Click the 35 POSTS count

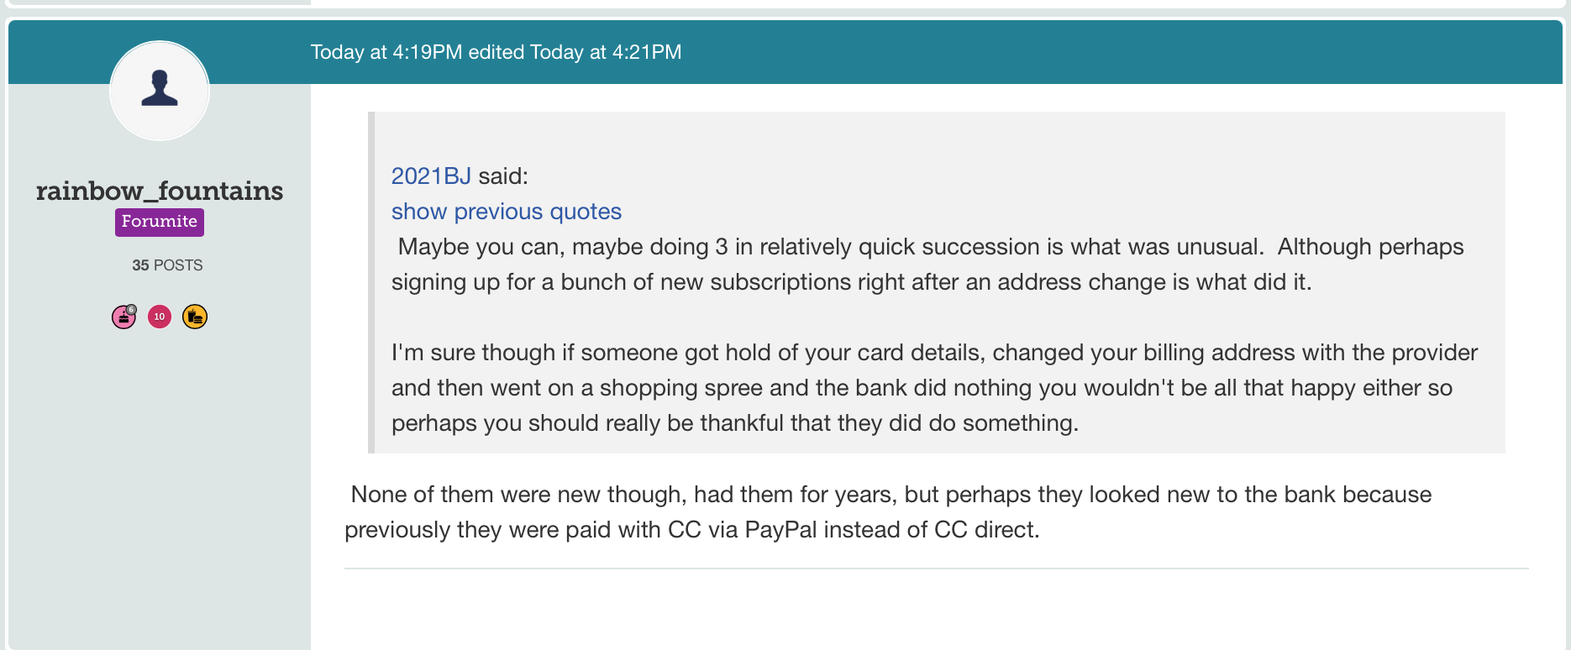pyautogui.click(x=167, y=265)
